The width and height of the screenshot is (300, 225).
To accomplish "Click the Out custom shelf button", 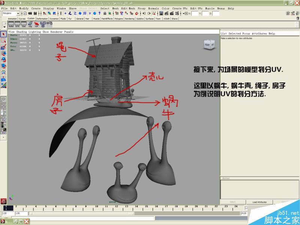I will (x=24, y=24).
